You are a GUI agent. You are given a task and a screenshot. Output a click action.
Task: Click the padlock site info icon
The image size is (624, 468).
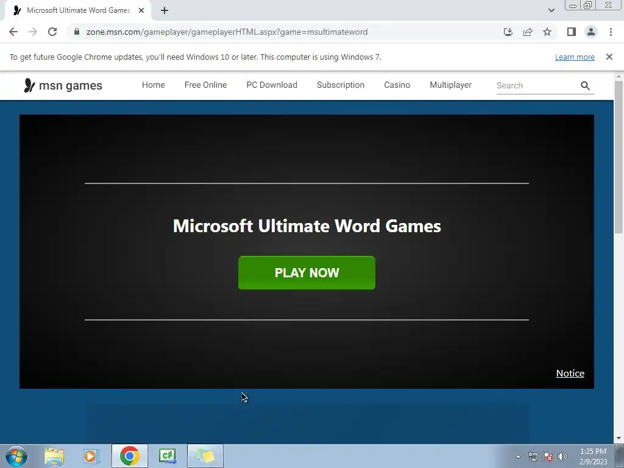click(77, 32)
